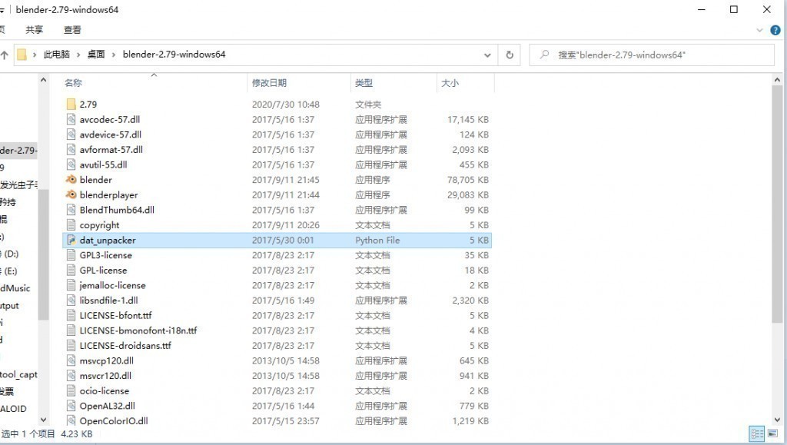Click LICENSE-bfont.ttf document icon
This screenshot has width=787, height=445.
coord(71,315)
